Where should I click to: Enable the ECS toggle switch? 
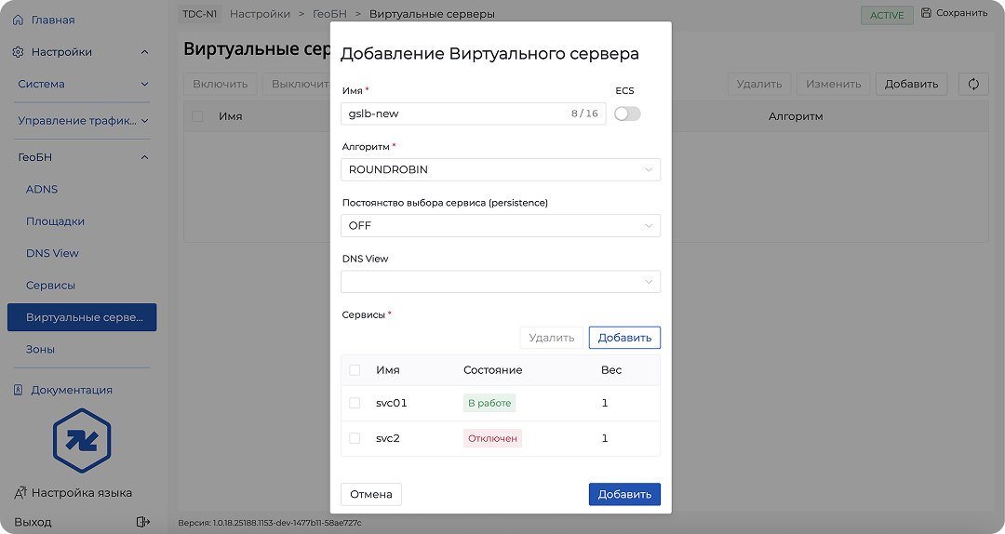(x=627, y=113)
